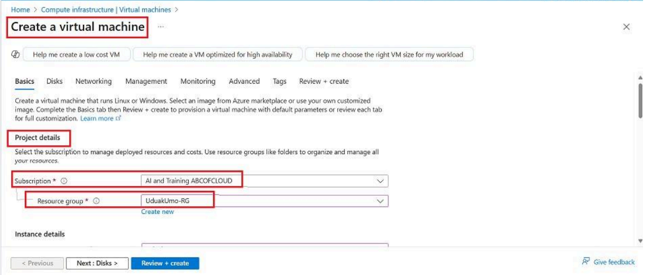Open the Networking tab
Image resolution: width=645 pixels, height=275 pixels.
(x=93, y=81)
